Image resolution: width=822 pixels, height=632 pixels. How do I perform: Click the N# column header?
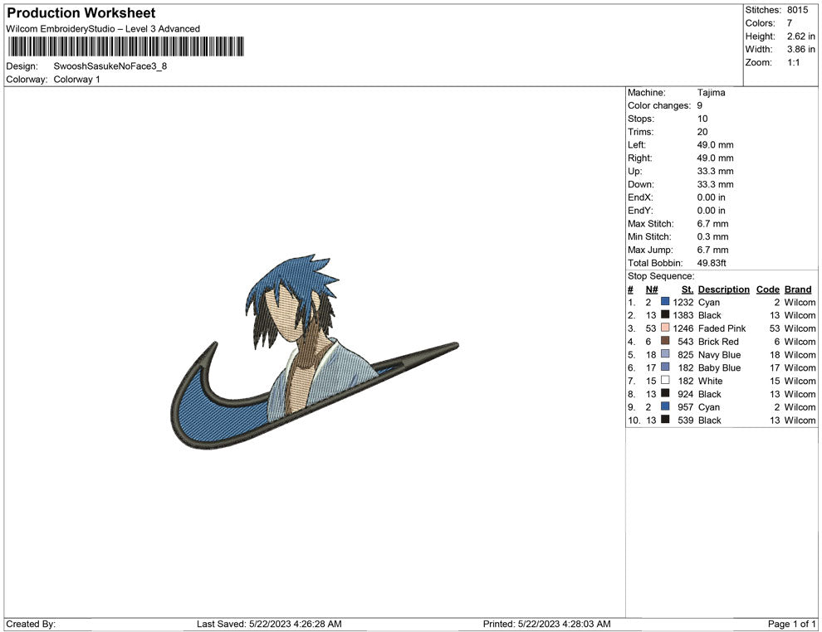pos(652,289)
